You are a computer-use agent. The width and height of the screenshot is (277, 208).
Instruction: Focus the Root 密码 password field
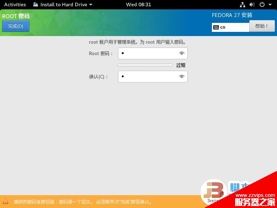(x=153, y=53)
